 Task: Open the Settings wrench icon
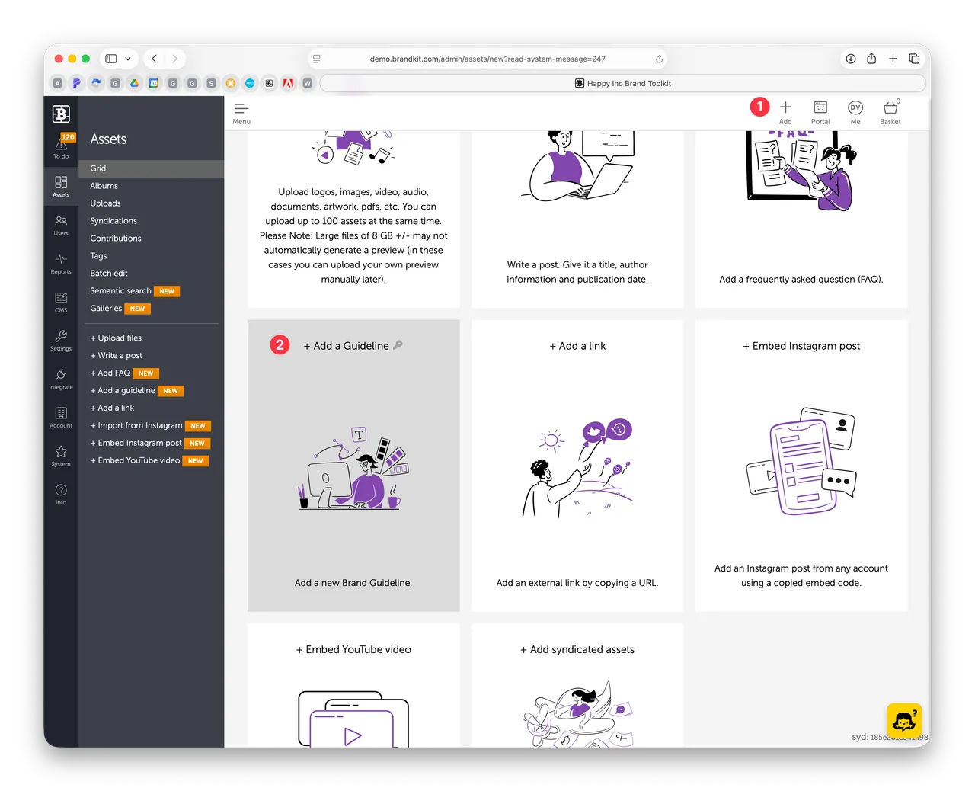61,340
